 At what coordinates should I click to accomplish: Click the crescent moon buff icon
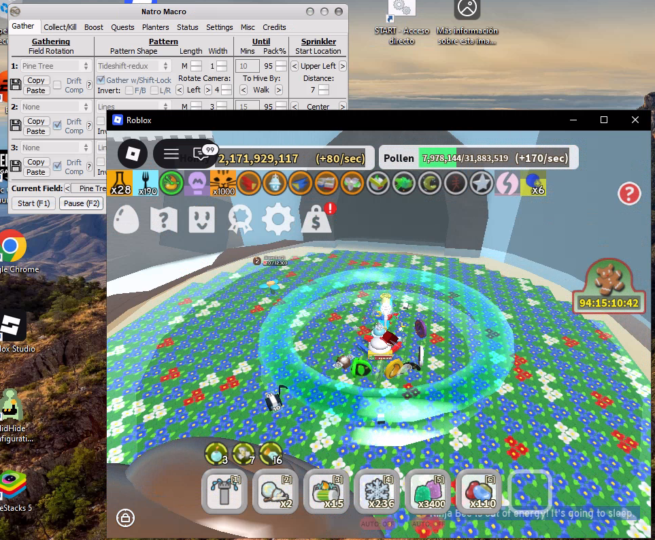tap(430, 183)
